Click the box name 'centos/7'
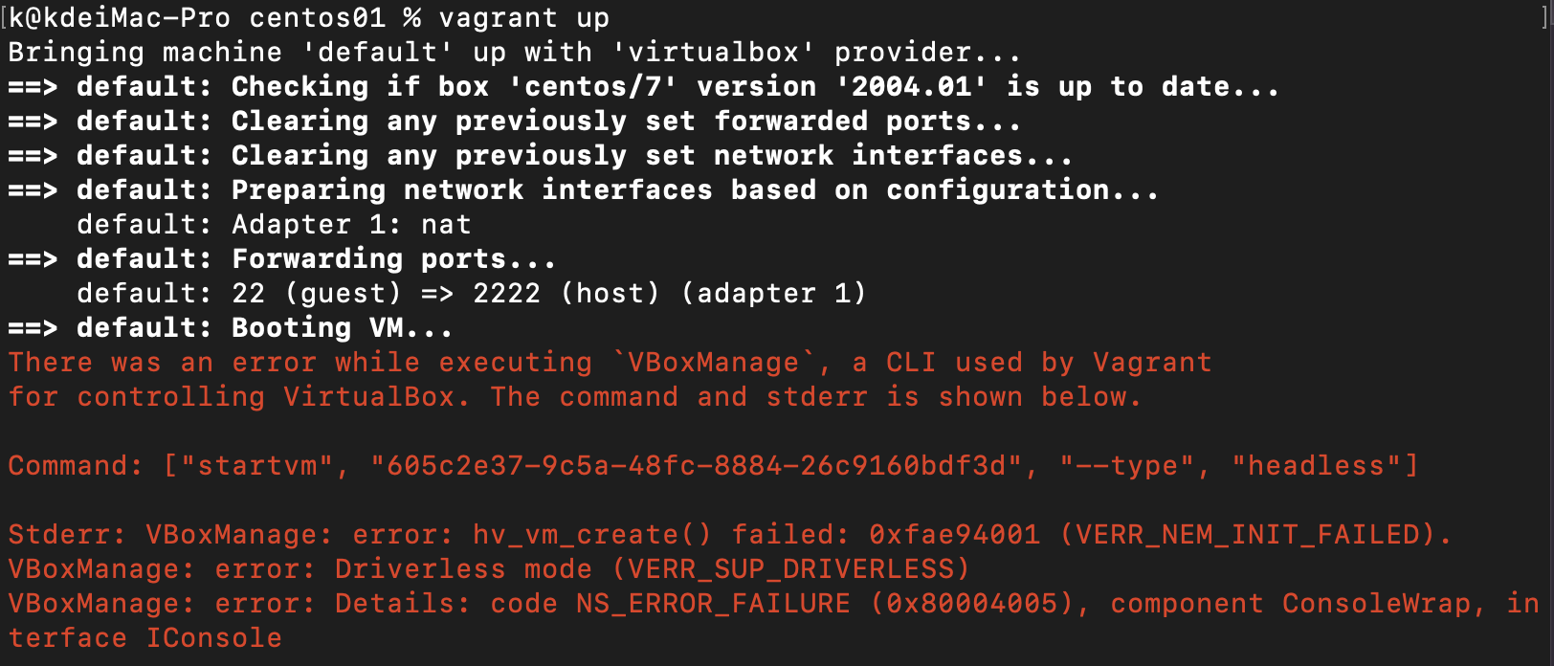 [x=592, y=87]
